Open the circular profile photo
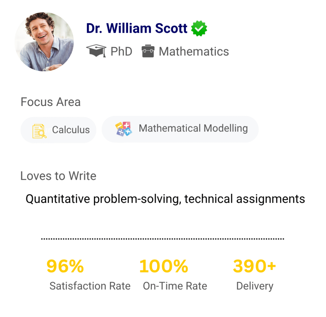Screen dimensions: 326x317 44,42
